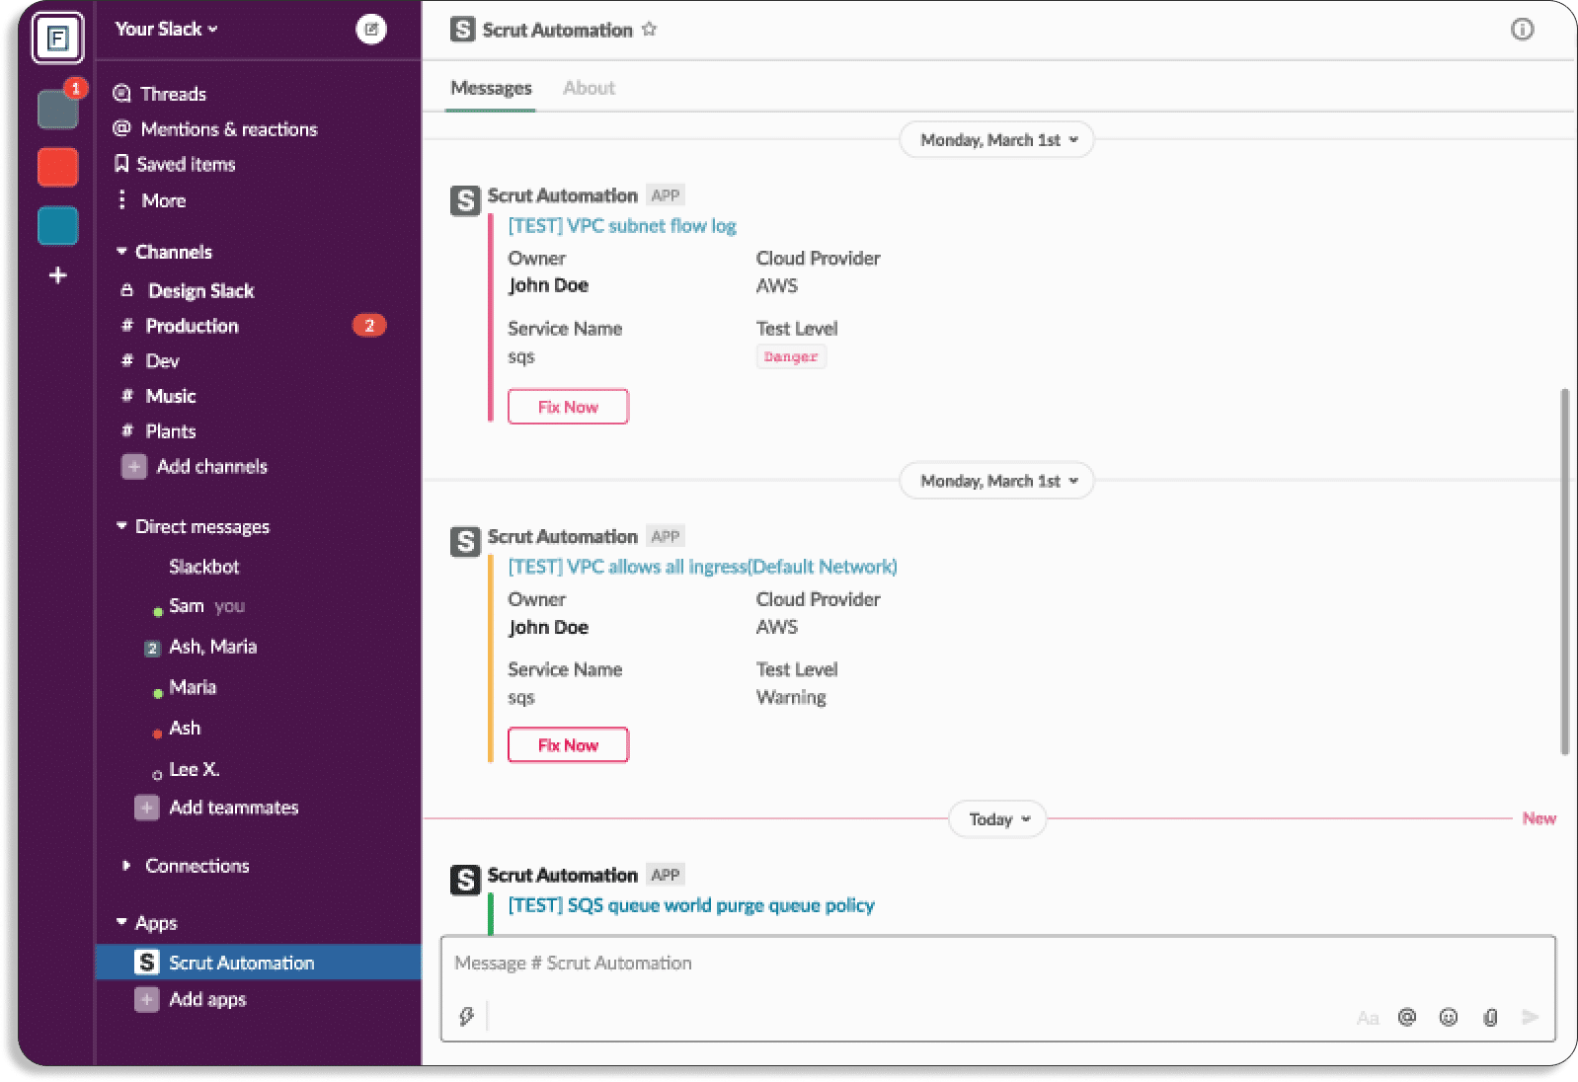Click the Warning test level value
The image size is (1578, 1082).
(791, 697)
